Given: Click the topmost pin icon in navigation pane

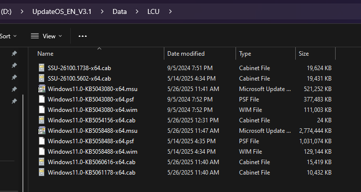Looking at the screenshot, I should pyautogui.click(x=14, y=53).
